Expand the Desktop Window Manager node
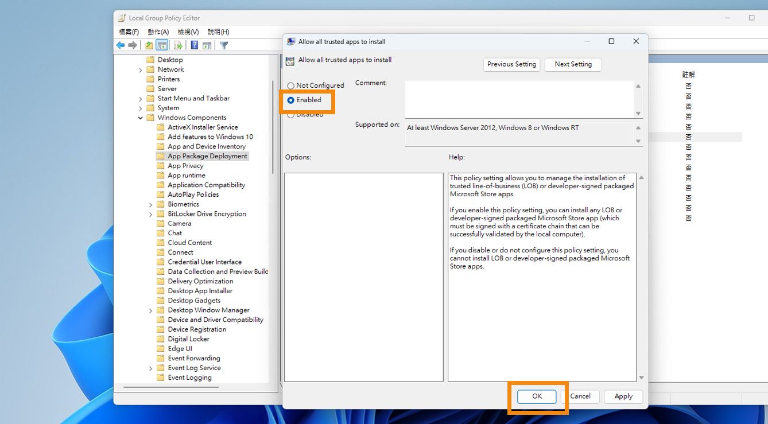Screen dimensions: 768x424 click(x=151, y=310)
